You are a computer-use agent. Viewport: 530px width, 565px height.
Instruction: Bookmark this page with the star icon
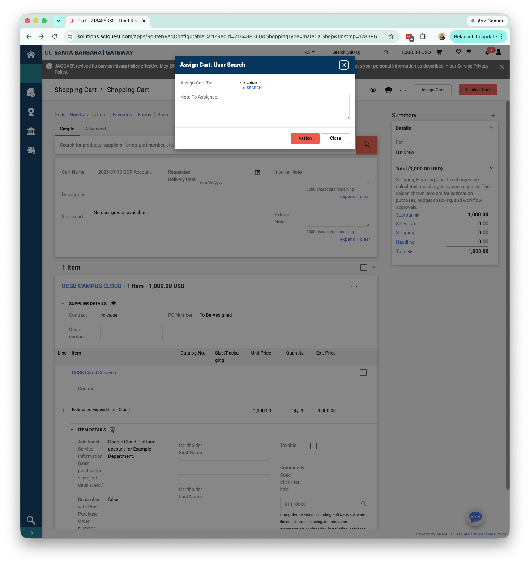[x=391, y=36]
